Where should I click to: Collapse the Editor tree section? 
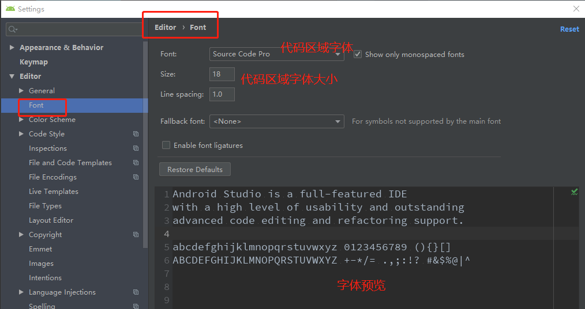[x=12, y=77]
